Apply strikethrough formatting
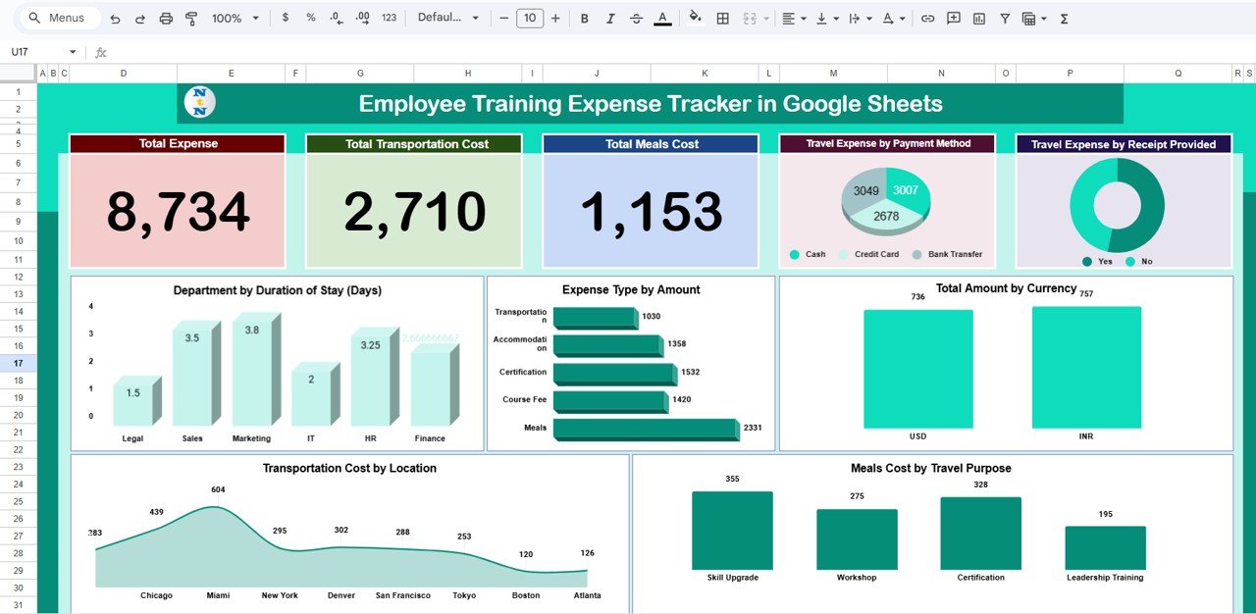The image size is (1256, 614). [635, 18]
